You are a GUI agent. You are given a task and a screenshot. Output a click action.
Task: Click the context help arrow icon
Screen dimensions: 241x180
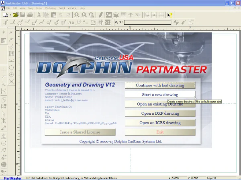pos(170,15)
